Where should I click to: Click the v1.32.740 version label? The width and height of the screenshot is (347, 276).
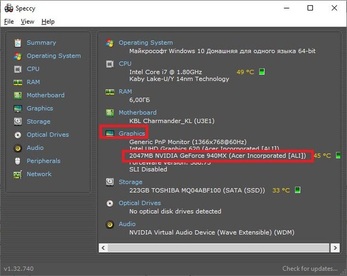pos(19,269)
